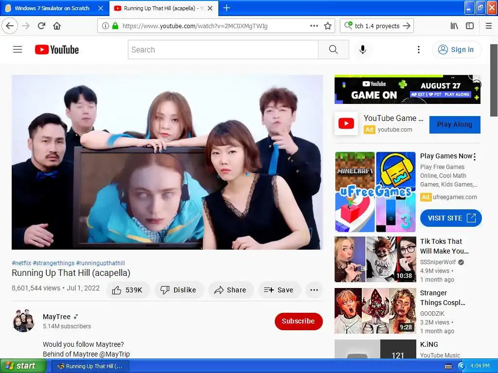Click the green padlock security icon
Image resolution: width=498 pixels, height=373 pixels.
[115, 26]
